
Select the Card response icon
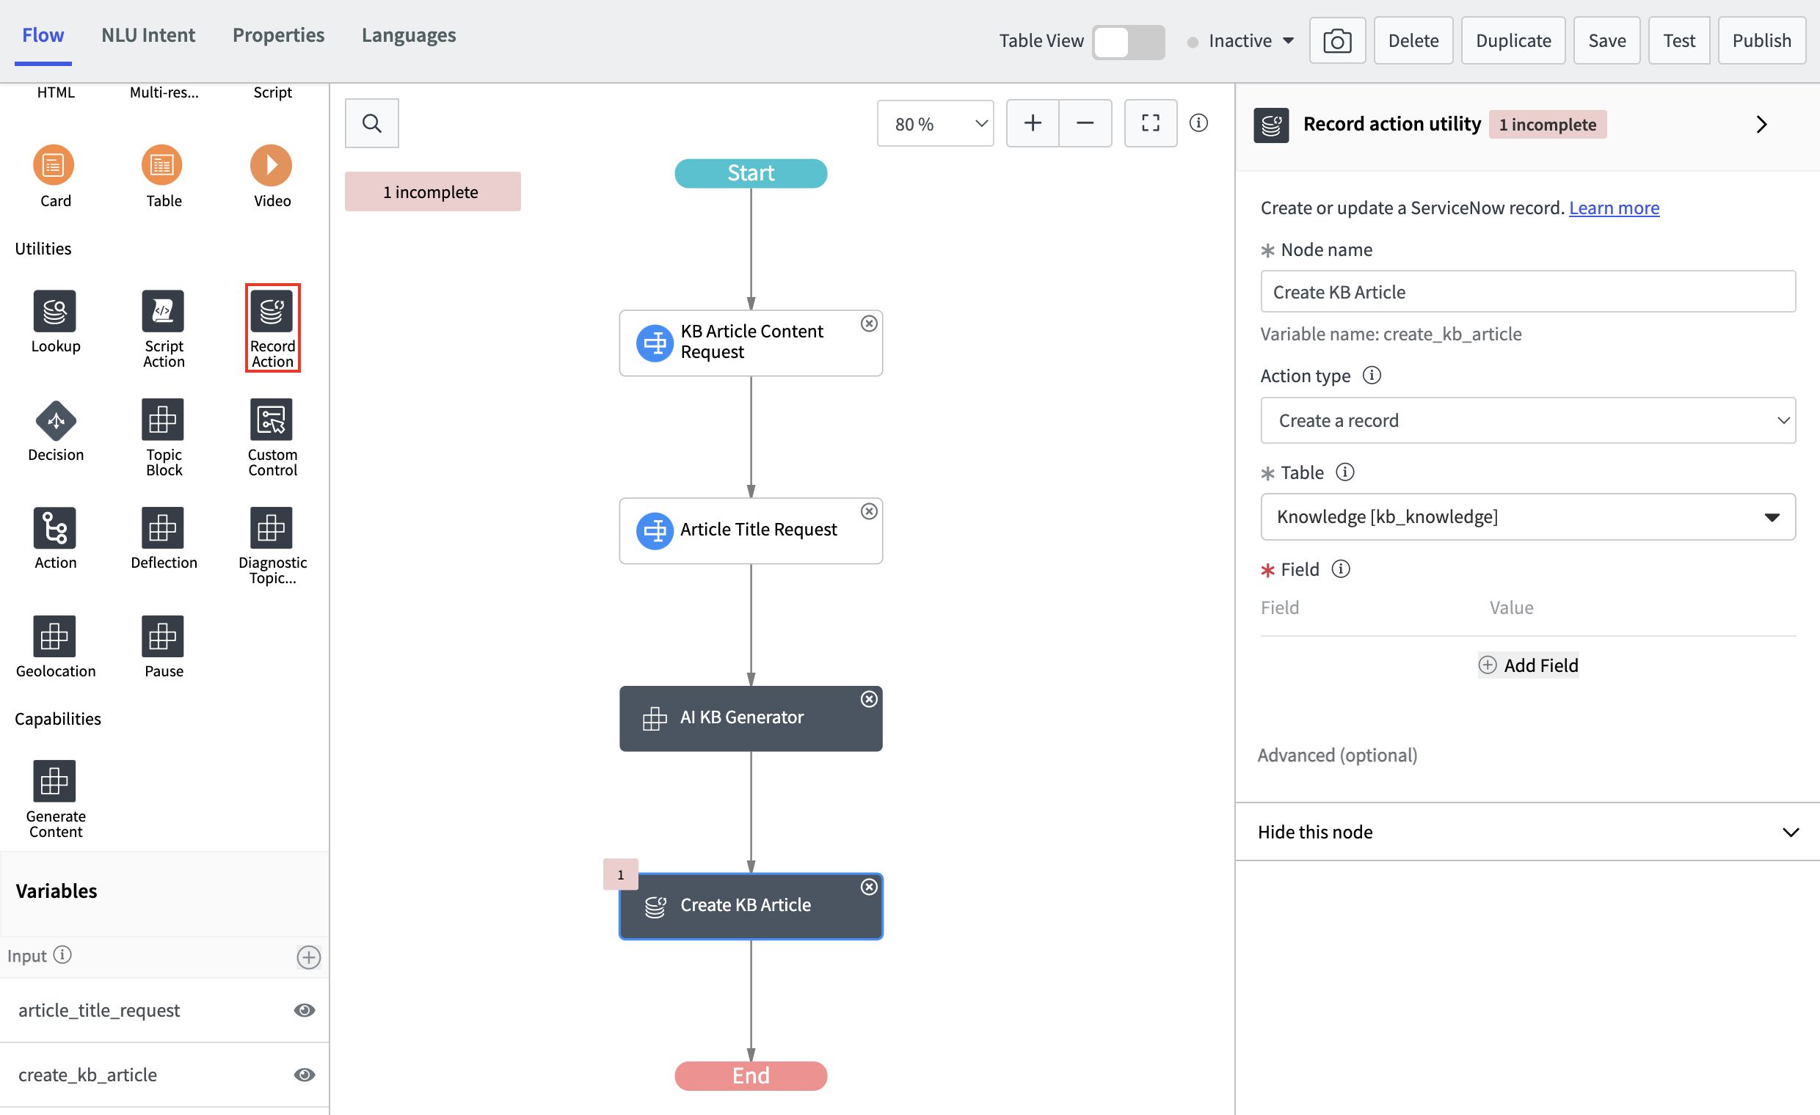tap(54, 164)
